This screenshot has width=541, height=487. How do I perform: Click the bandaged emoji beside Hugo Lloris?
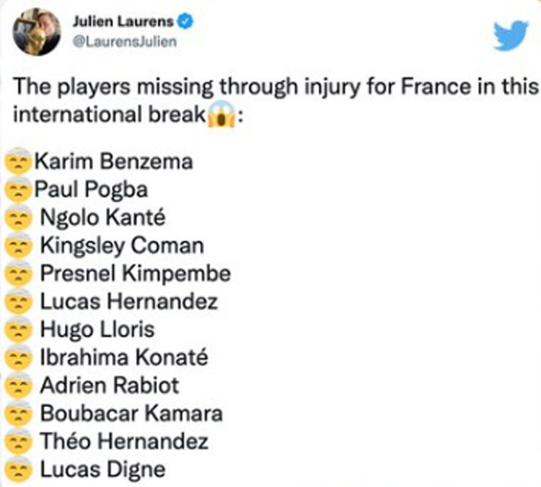[19, 329]
